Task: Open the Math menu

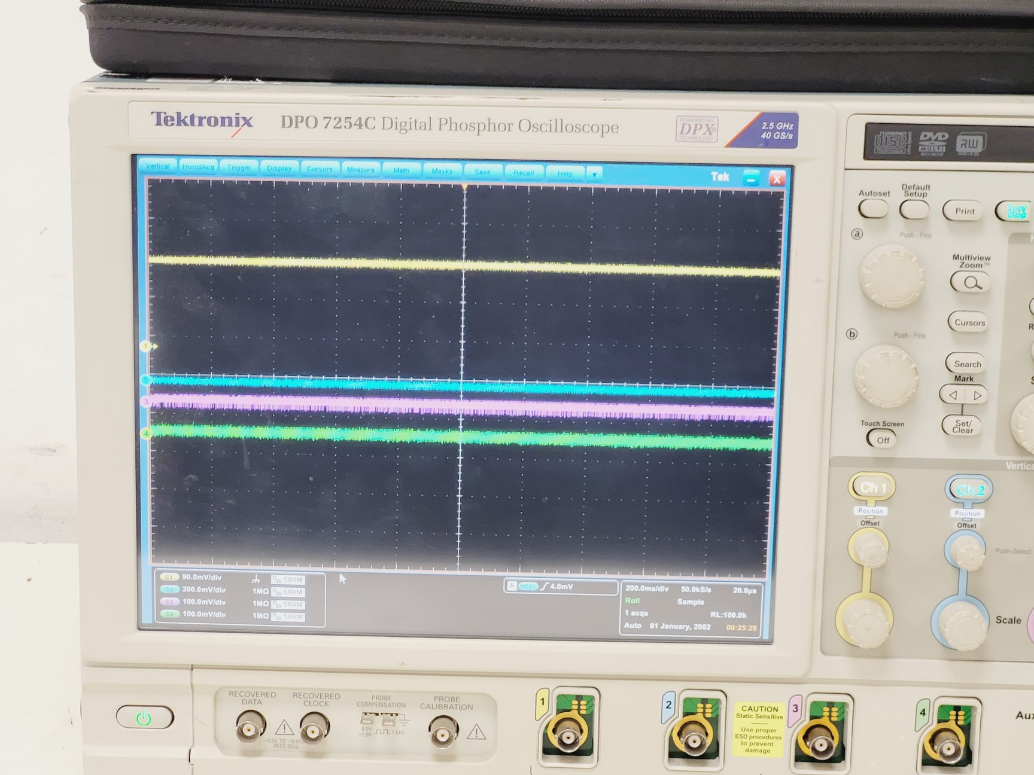Action: click(402, 170)
